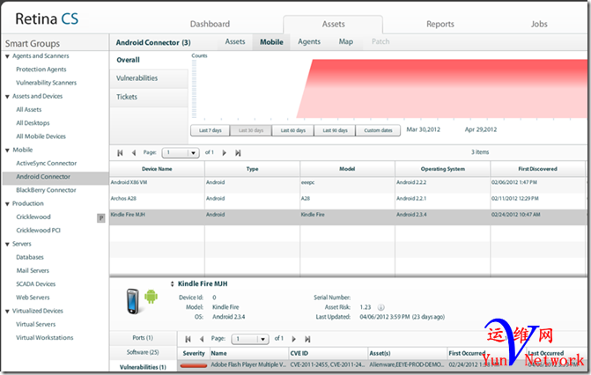
Task: Toggle Last 60 days time range
Action: click(292, 130)
